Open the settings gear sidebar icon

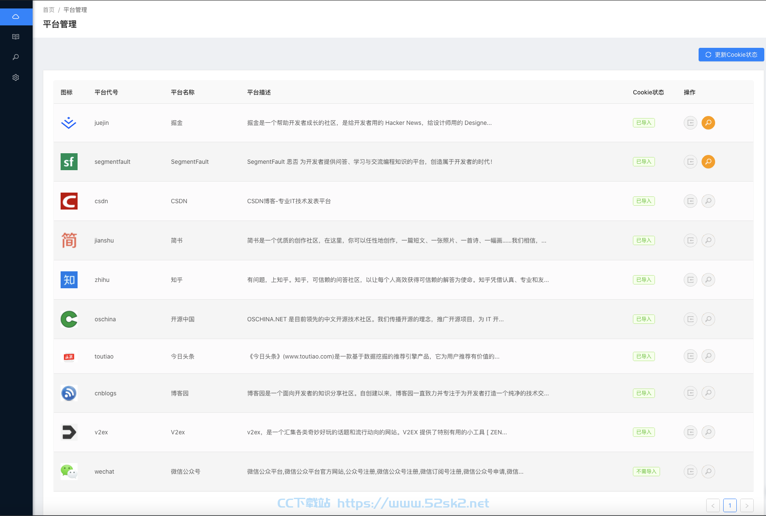tap(16, 77)
